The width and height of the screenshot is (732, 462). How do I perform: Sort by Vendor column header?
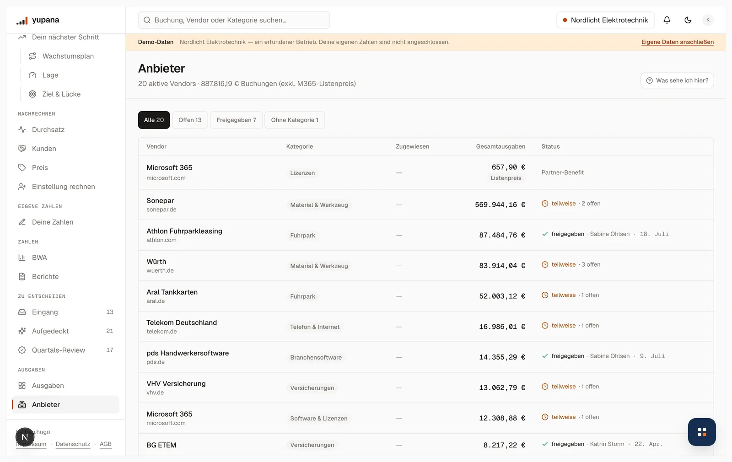(156, 146)
